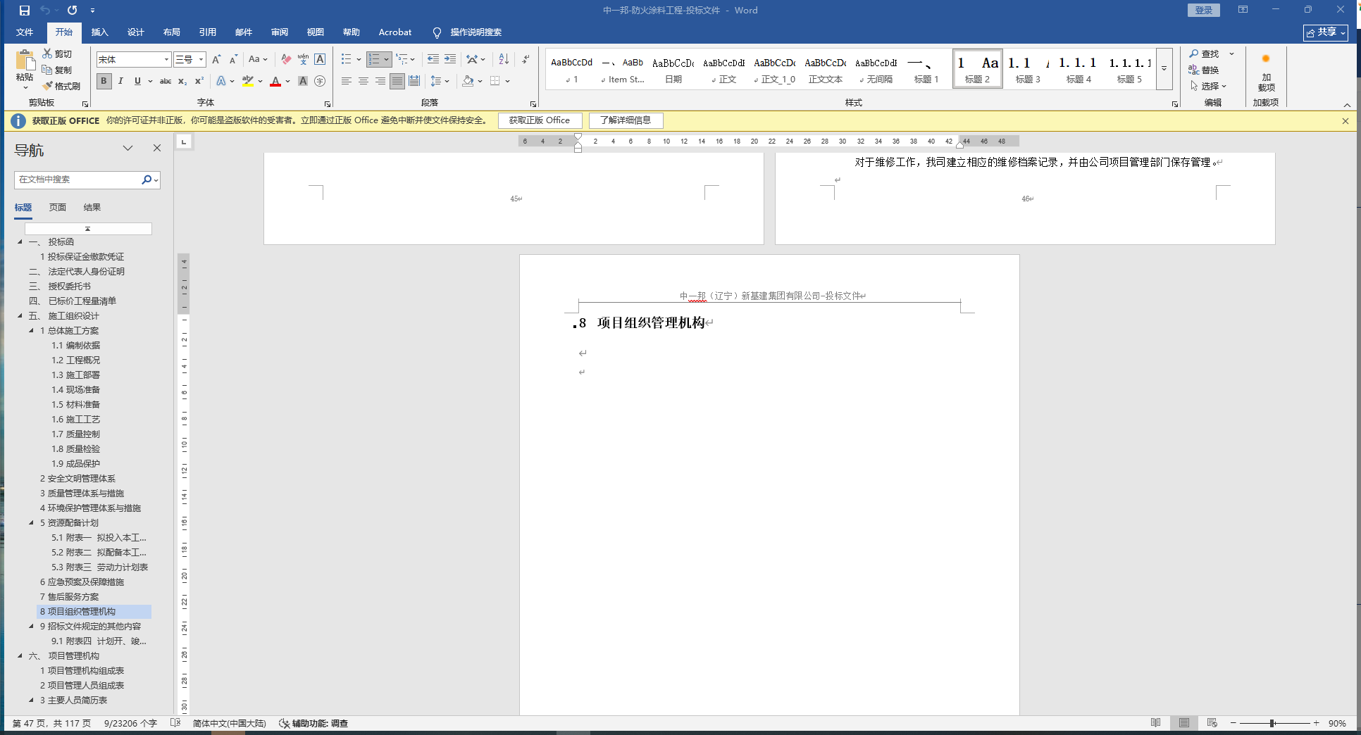Viewport: 1361px width, 735px height.
Task: Increase font size with grow font icon
Action: [x=216, y=60]
